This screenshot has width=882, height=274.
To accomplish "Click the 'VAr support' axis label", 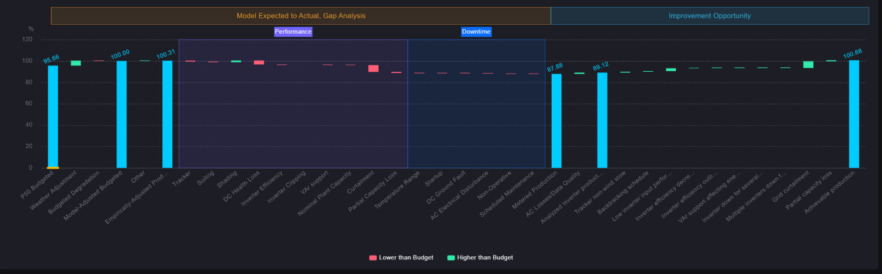I will point(314,182).
